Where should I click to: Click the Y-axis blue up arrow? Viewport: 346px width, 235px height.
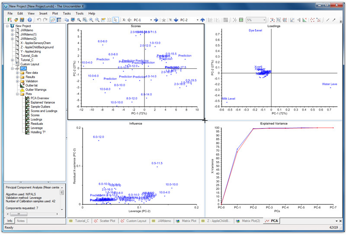[x=203, y=20]
